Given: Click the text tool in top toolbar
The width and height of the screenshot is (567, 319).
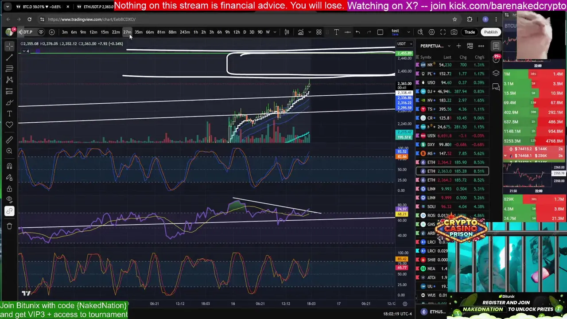Looking at the screenshot, I should coord(336,32).
